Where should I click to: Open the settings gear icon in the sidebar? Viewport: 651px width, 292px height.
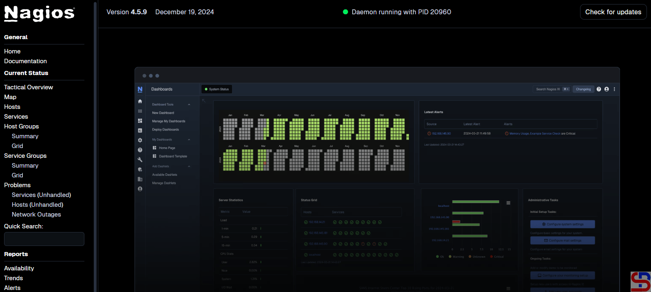pyautogui.click(x=140, y=140)
